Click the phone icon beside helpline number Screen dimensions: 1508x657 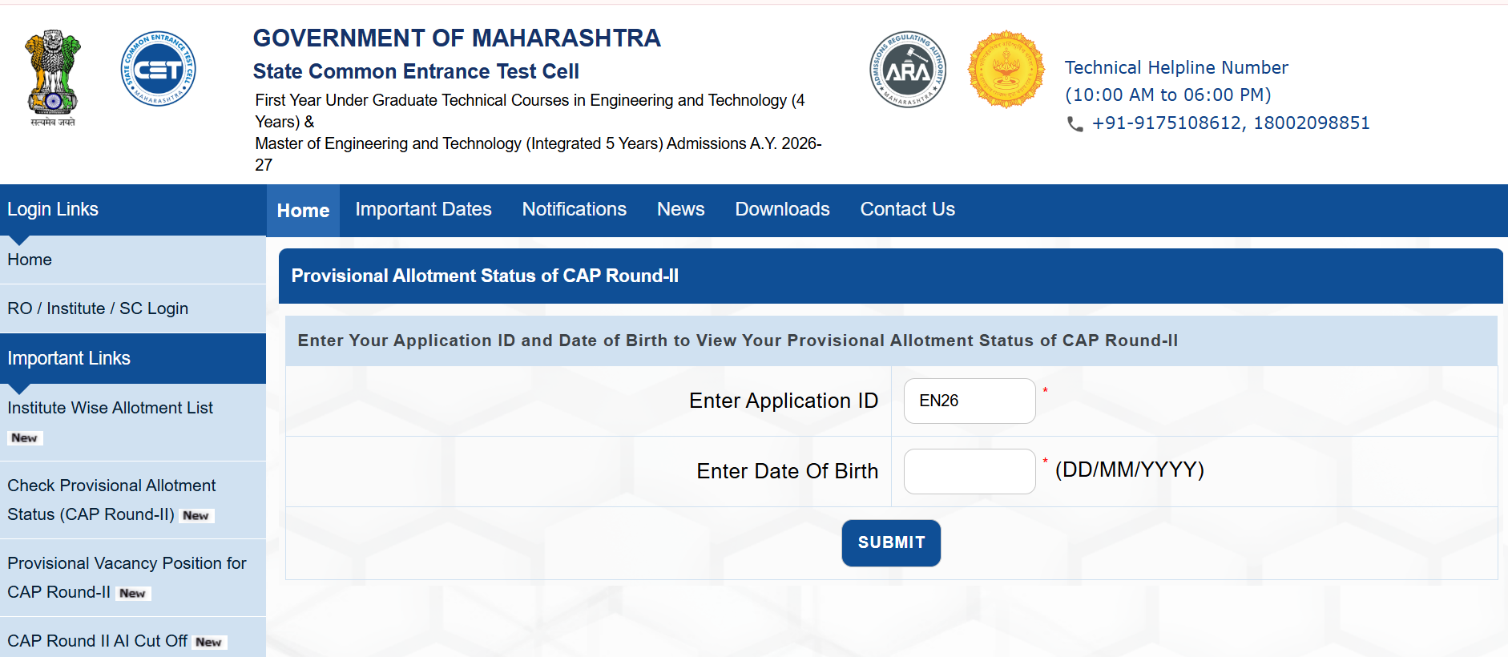pyautogui.click(x=1075, y=124)
